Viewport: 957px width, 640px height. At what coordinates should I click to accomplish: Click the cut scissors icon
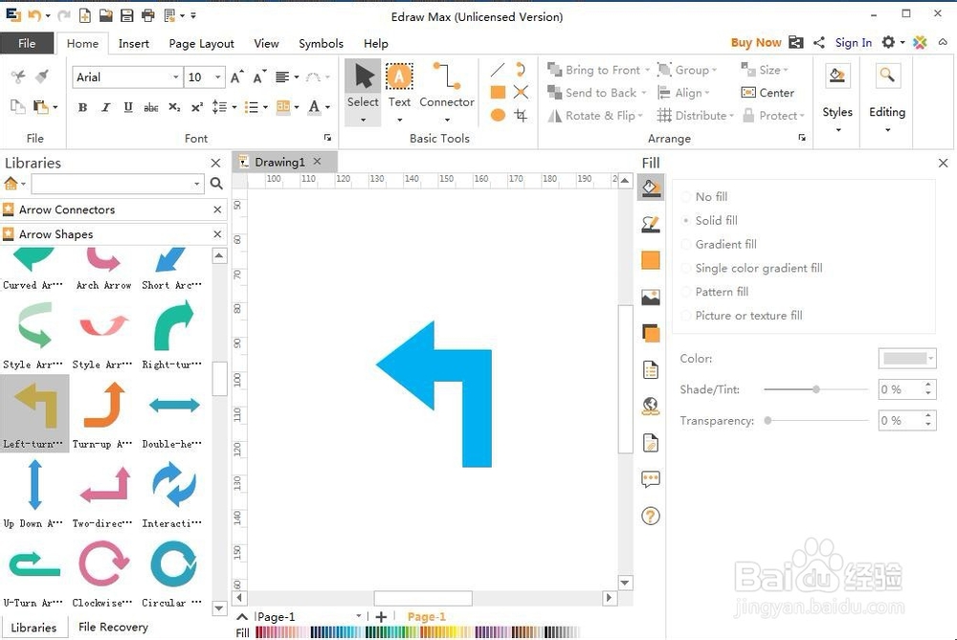[18, 77]
